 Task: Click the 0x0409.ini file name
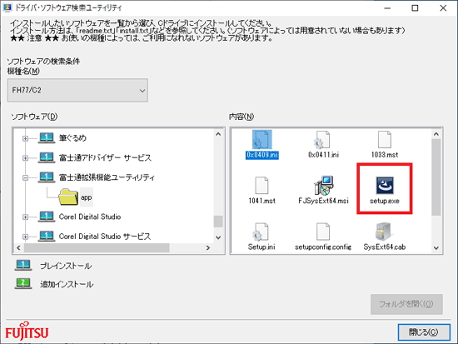click(x=262, y=155)
